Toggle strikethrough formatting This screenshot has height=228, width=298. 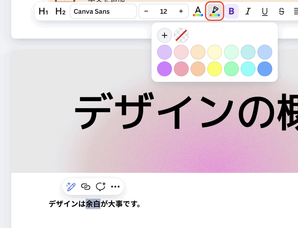[x=281, y=11]
